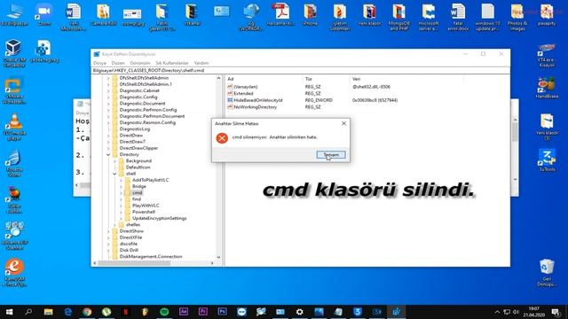The height and width of the screenshot is (319, 568).
Task: Click the taskbar search icon
Action: pos(28,312)
